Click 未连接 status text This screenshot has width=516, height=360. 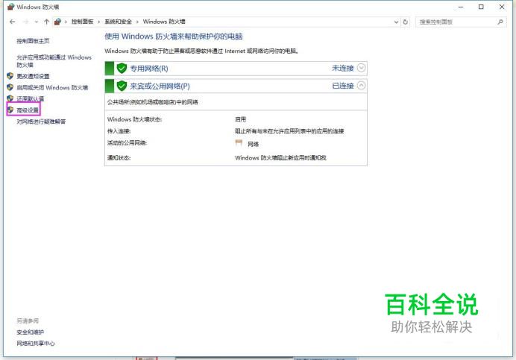coord(343,68)
